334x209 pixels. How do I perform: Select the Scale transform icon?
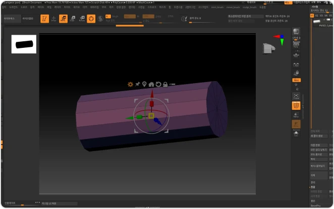pos(73,19)
